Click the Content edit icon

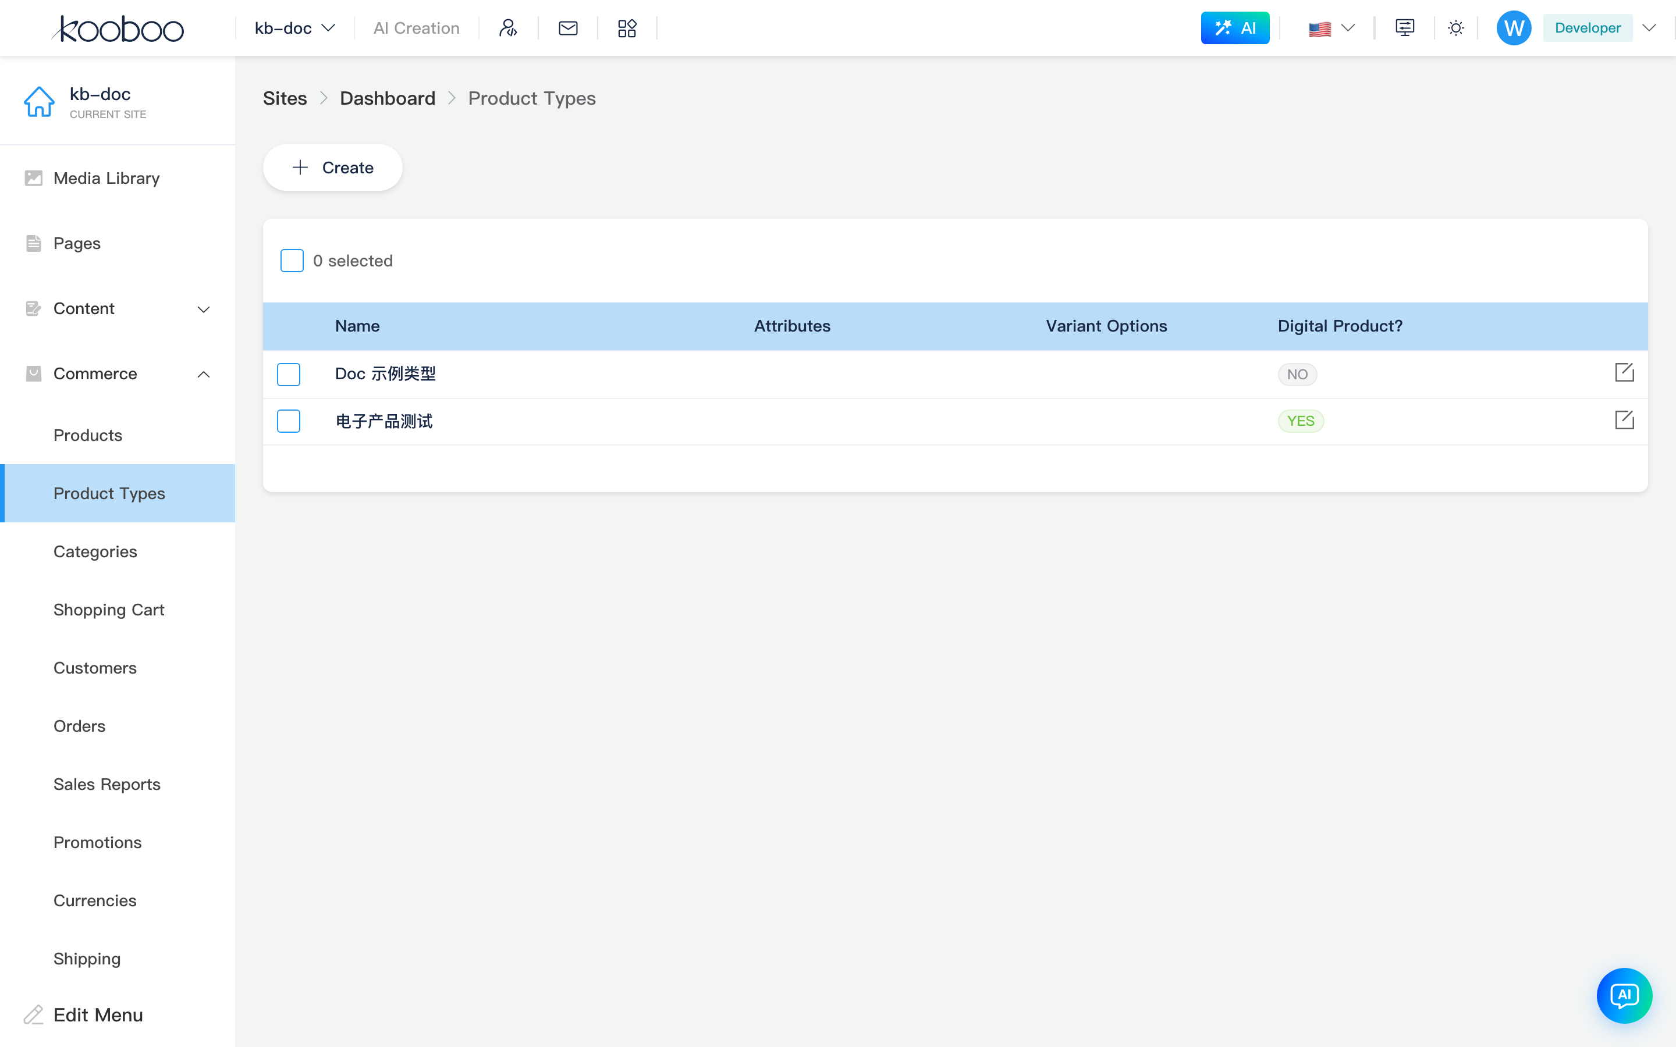click(33, 309)
